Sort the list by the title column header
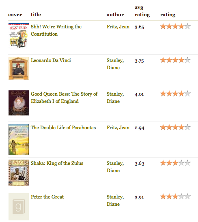 click(x=36, y=15)
